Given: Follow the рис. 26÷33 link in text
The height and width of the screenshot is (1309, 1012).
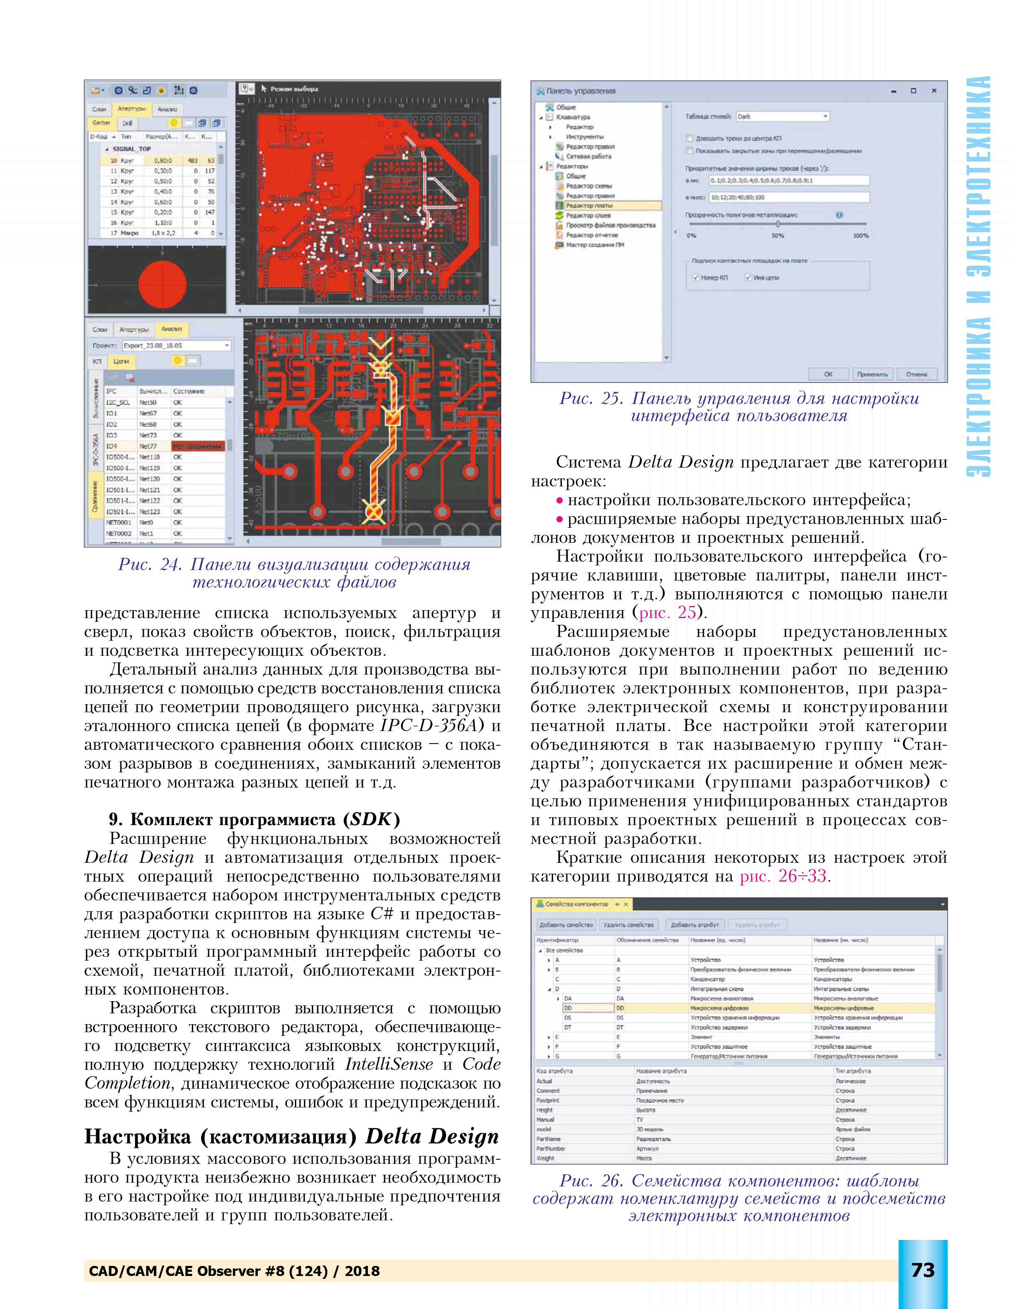Looking at the screenshot, I should [x=784, y=876].
